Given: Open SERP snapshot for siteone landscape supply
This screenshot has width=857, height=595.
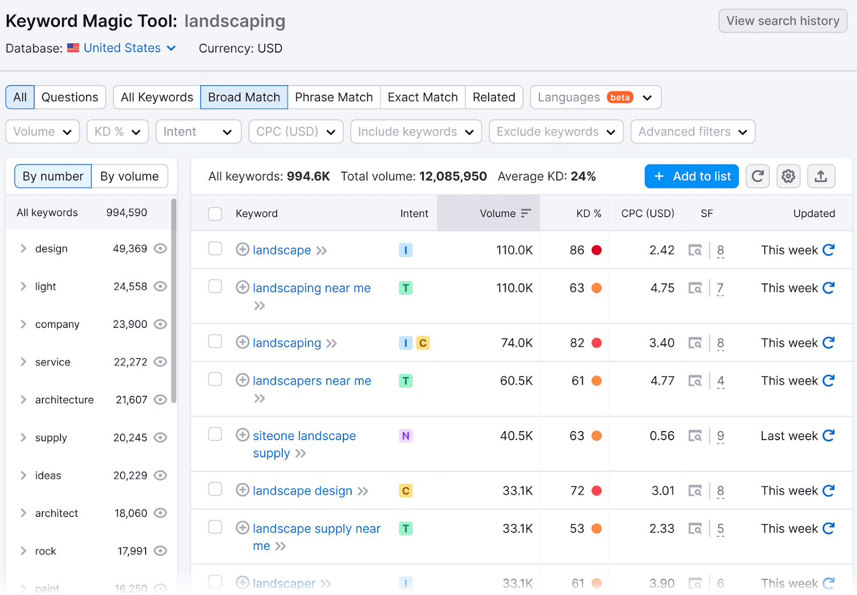Looking at the screenshot, I should click(x=695, y=435).
